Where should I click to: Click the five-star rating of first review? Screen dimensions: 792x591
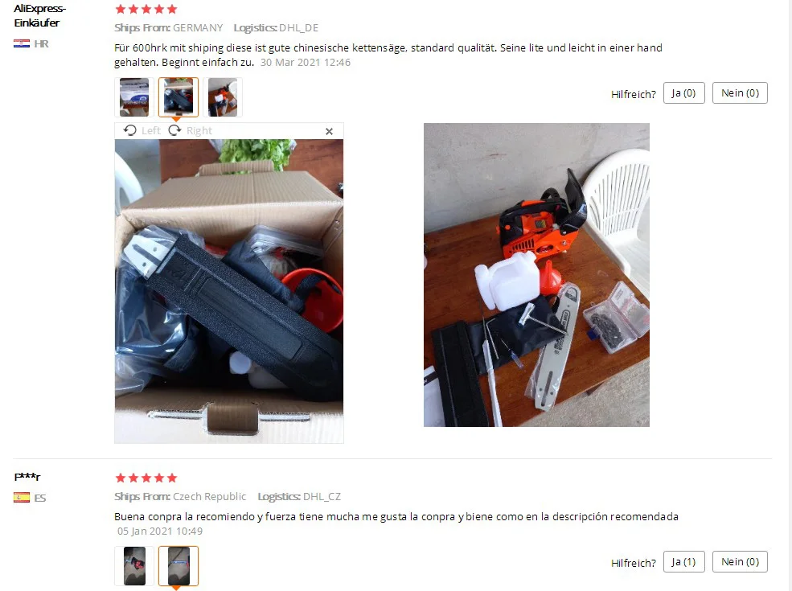point(146,9)
